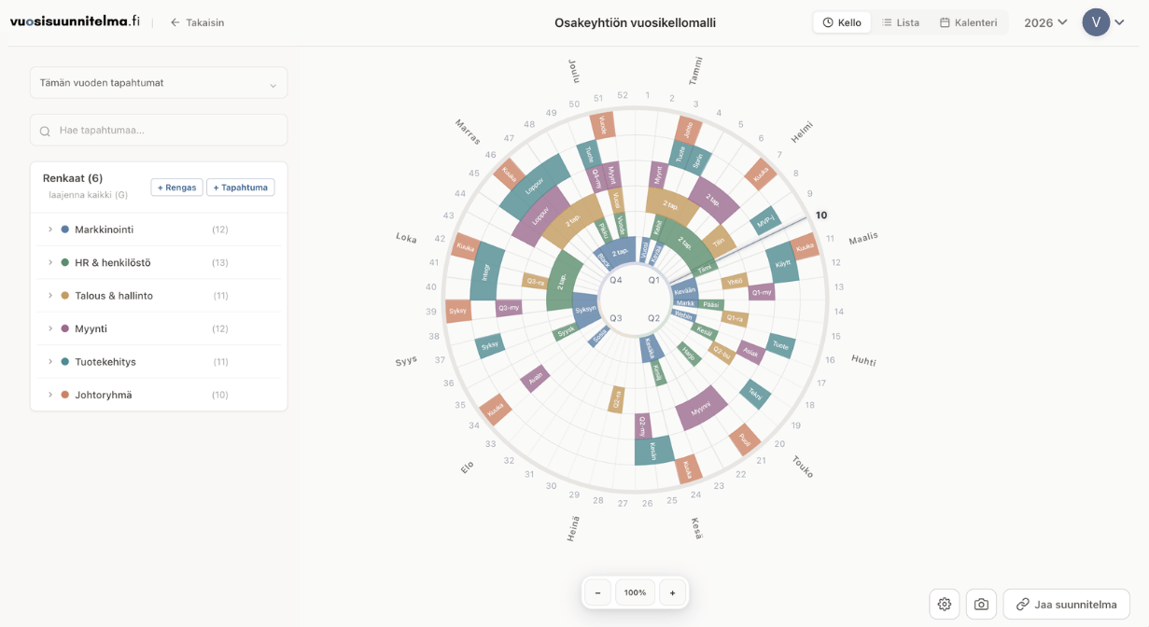This screenshot has width=1149, height=627.
Task: Share plan with Jaa suunnitelma
Action: 1066,605
